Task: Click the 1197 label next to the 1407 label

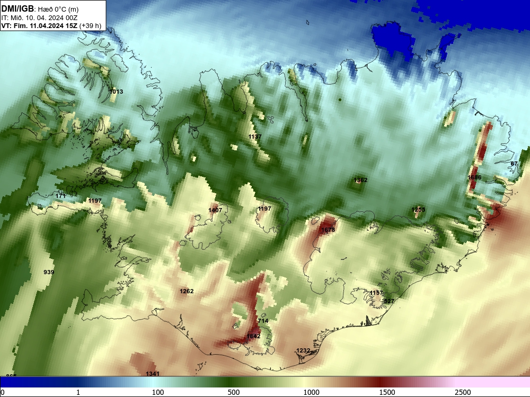Action: click(264, 209)
